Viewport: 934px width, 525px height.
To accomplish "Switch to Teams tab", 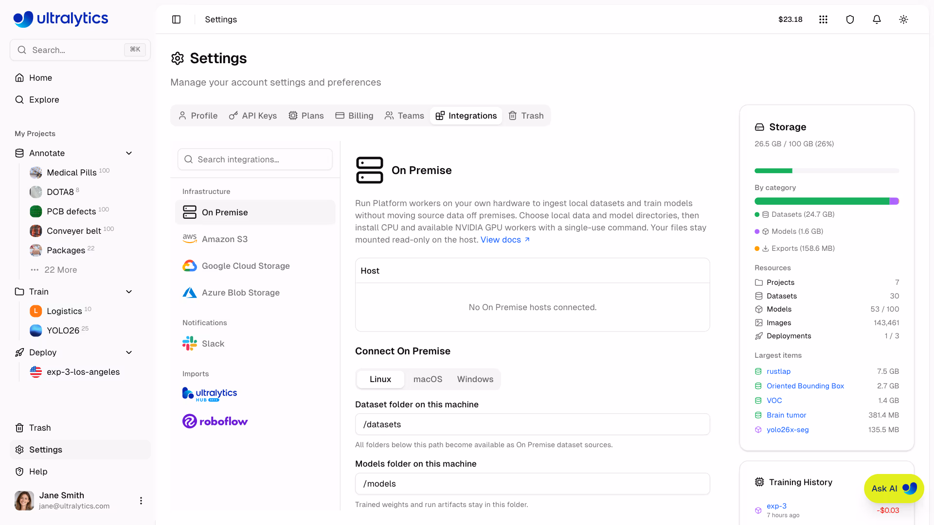I will tap(404, 116).
